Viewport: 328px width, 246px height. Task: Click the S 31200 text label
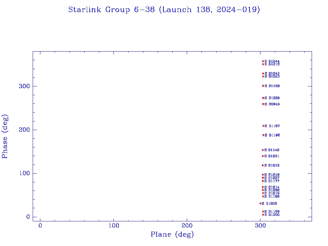tap(272, 215)
